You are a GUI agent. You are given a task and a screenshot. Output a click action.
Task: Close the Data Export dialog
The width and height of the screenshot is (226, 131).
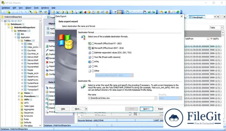[x=181, y=17]
